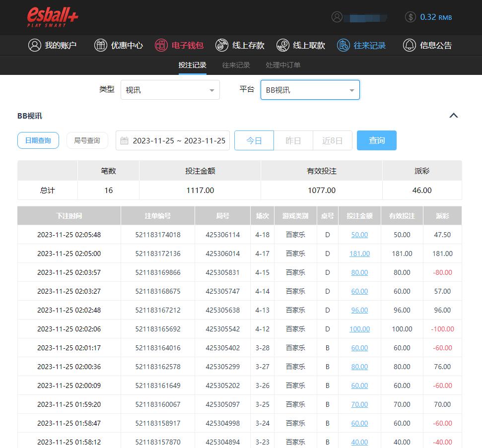Click the 我的账户 person icon
This screenshot has height=448, width=482.
coord(34,45)
